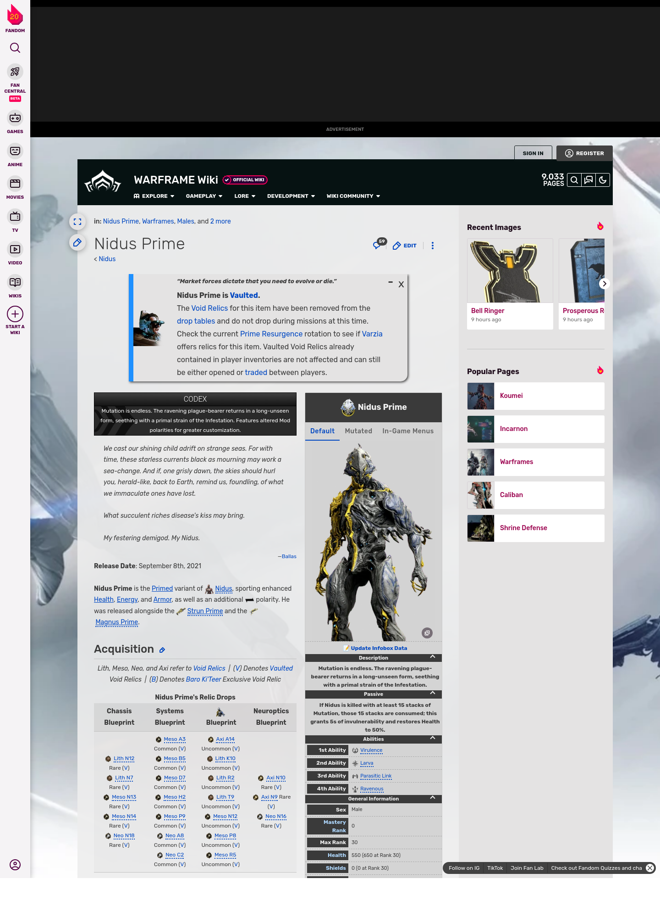Open the page more-actions three dots
The width and height of the screenshot is (660, 918).
(x=433, y=246)
